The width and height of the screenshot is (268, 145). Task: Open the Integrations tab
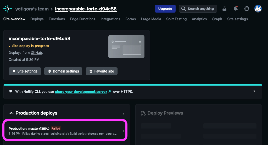click(x=110, y=19)
